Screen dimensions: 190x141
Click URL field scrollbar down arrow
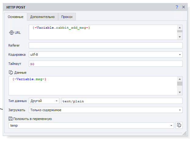tap(180, 37)
